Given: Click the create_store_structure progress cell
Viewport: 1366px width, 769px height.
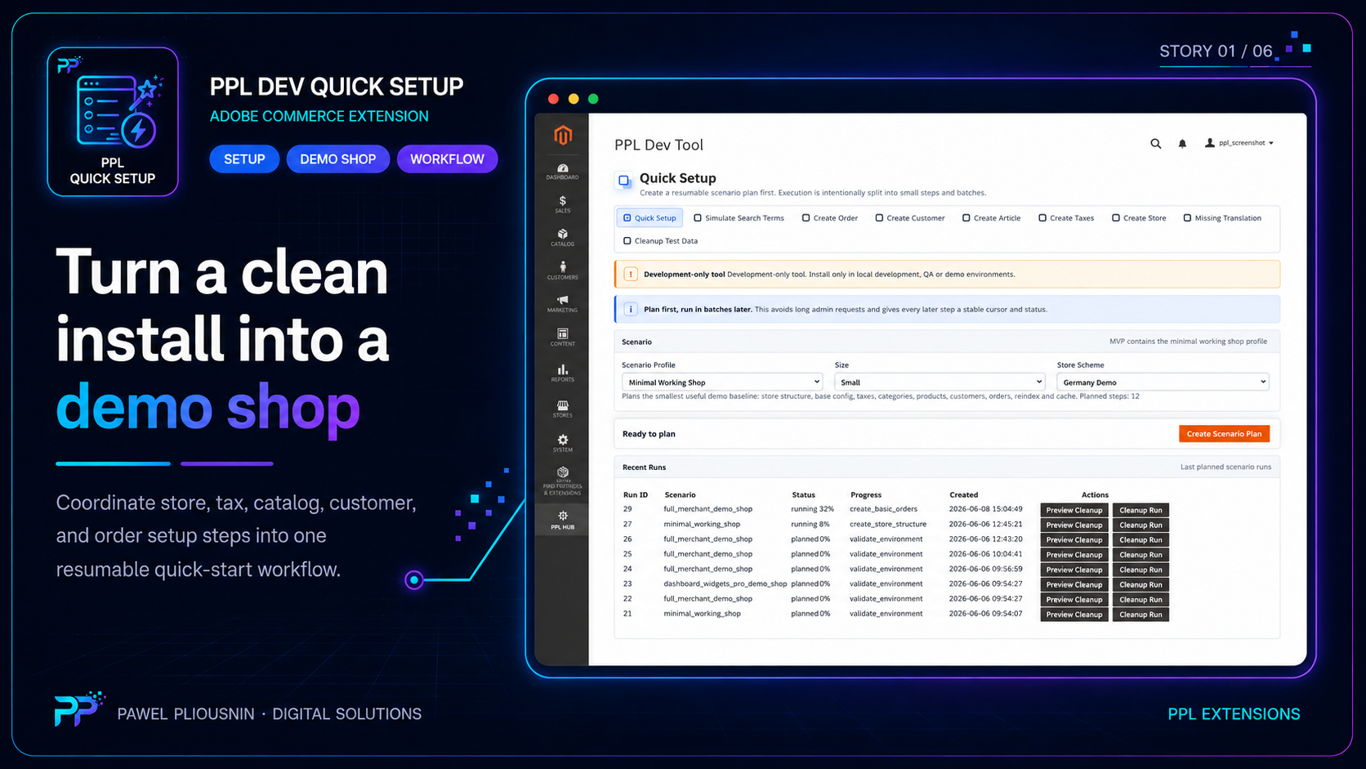Looking at the screenshot, I should click(888, 525).
